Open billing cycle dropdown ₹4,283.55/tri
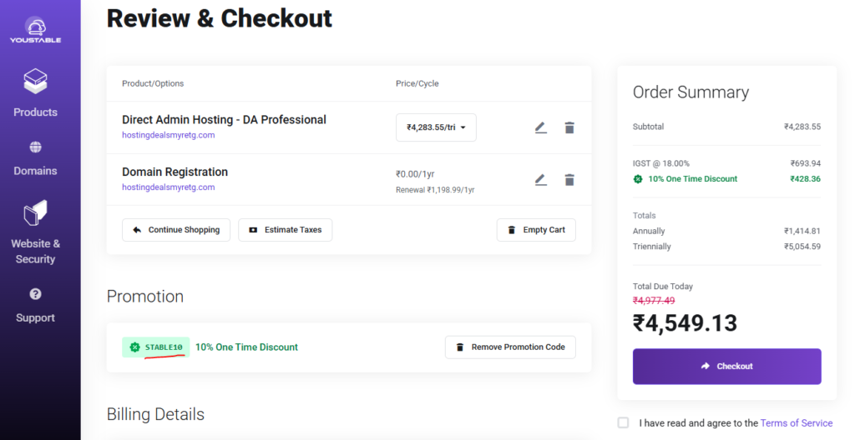 click(x=436, y=127)
